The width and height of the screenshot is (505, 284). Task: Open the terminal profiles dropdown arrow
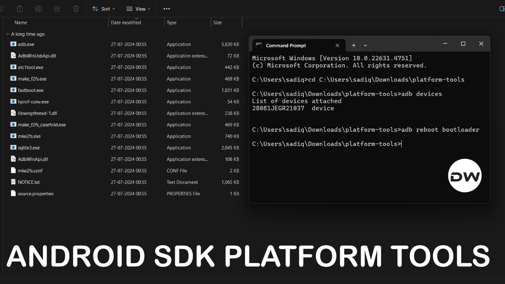365,45
